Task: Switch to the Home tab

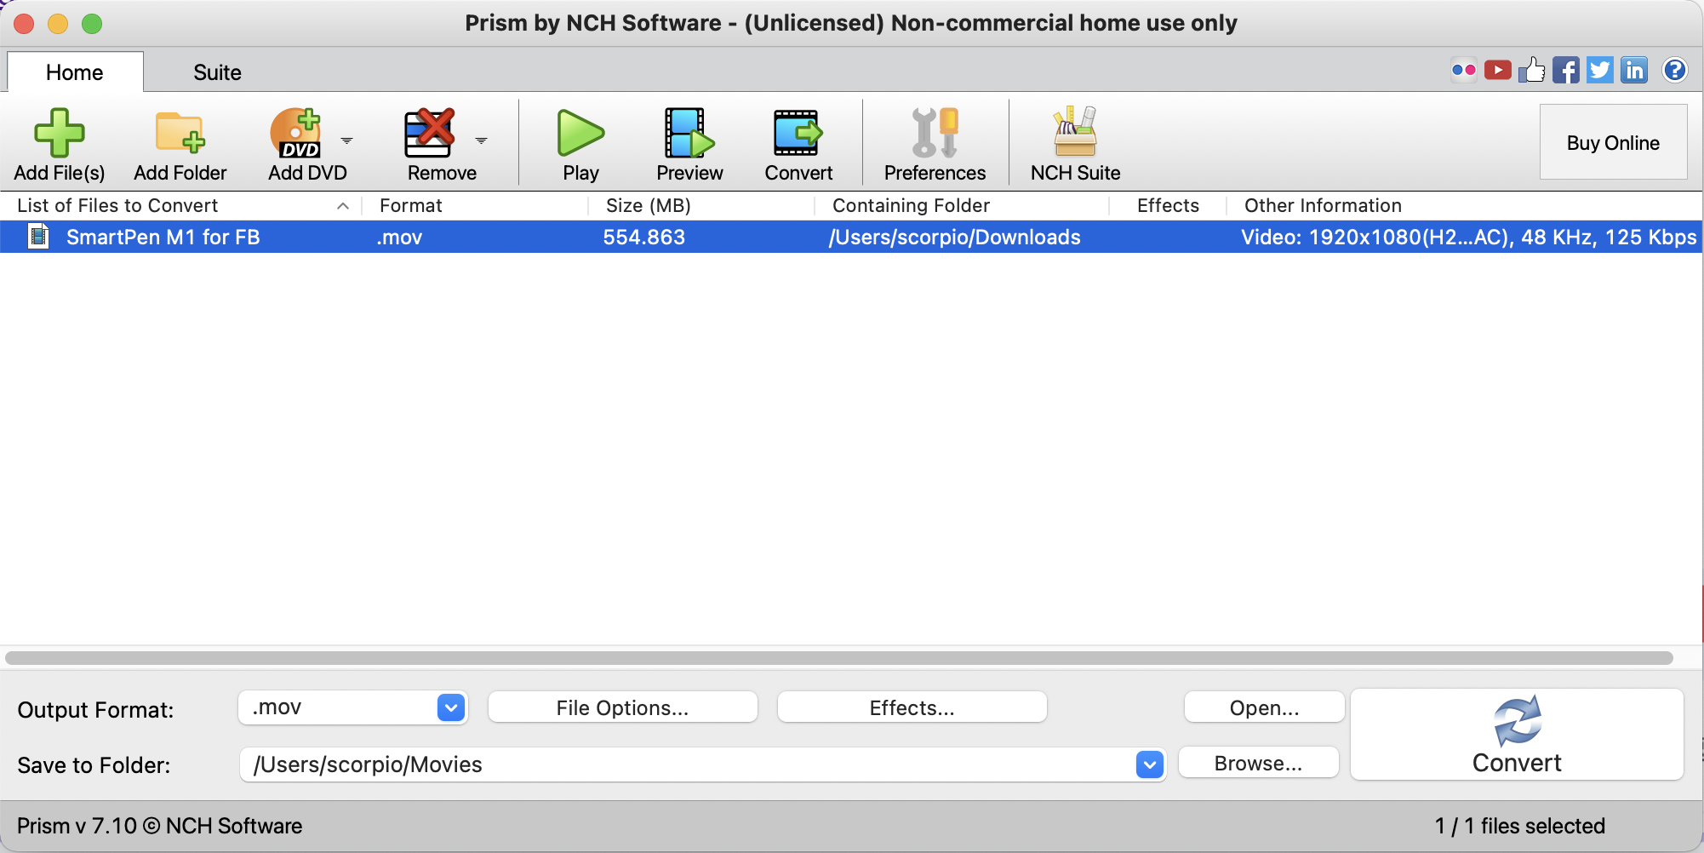Action: coord(75,72)
